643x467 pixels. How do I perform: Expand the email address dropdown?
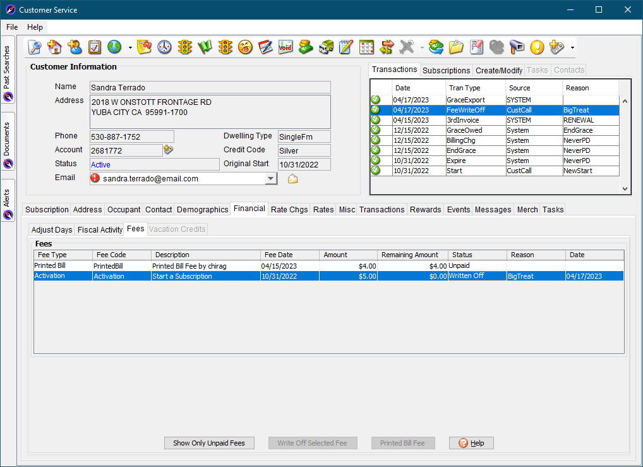pyautogui.click(x=271, y=179)
